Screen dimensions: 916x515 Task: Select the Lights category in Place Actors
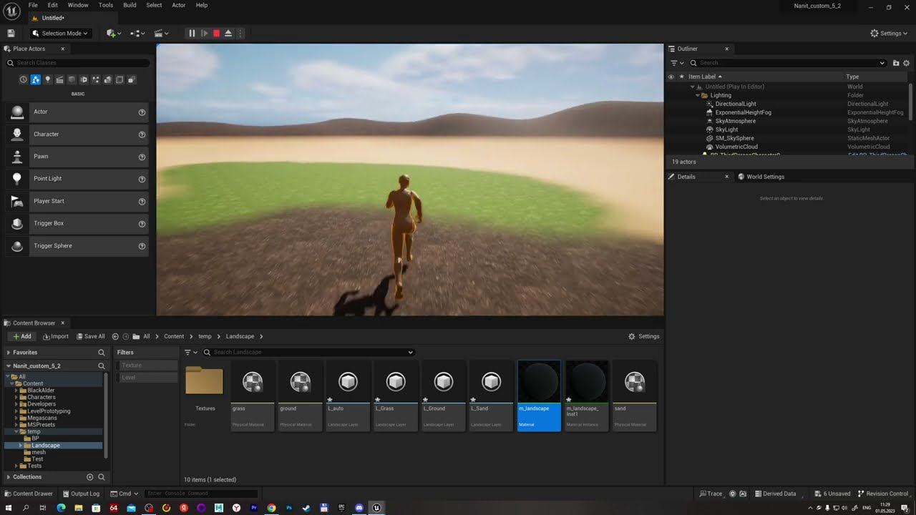48,79
